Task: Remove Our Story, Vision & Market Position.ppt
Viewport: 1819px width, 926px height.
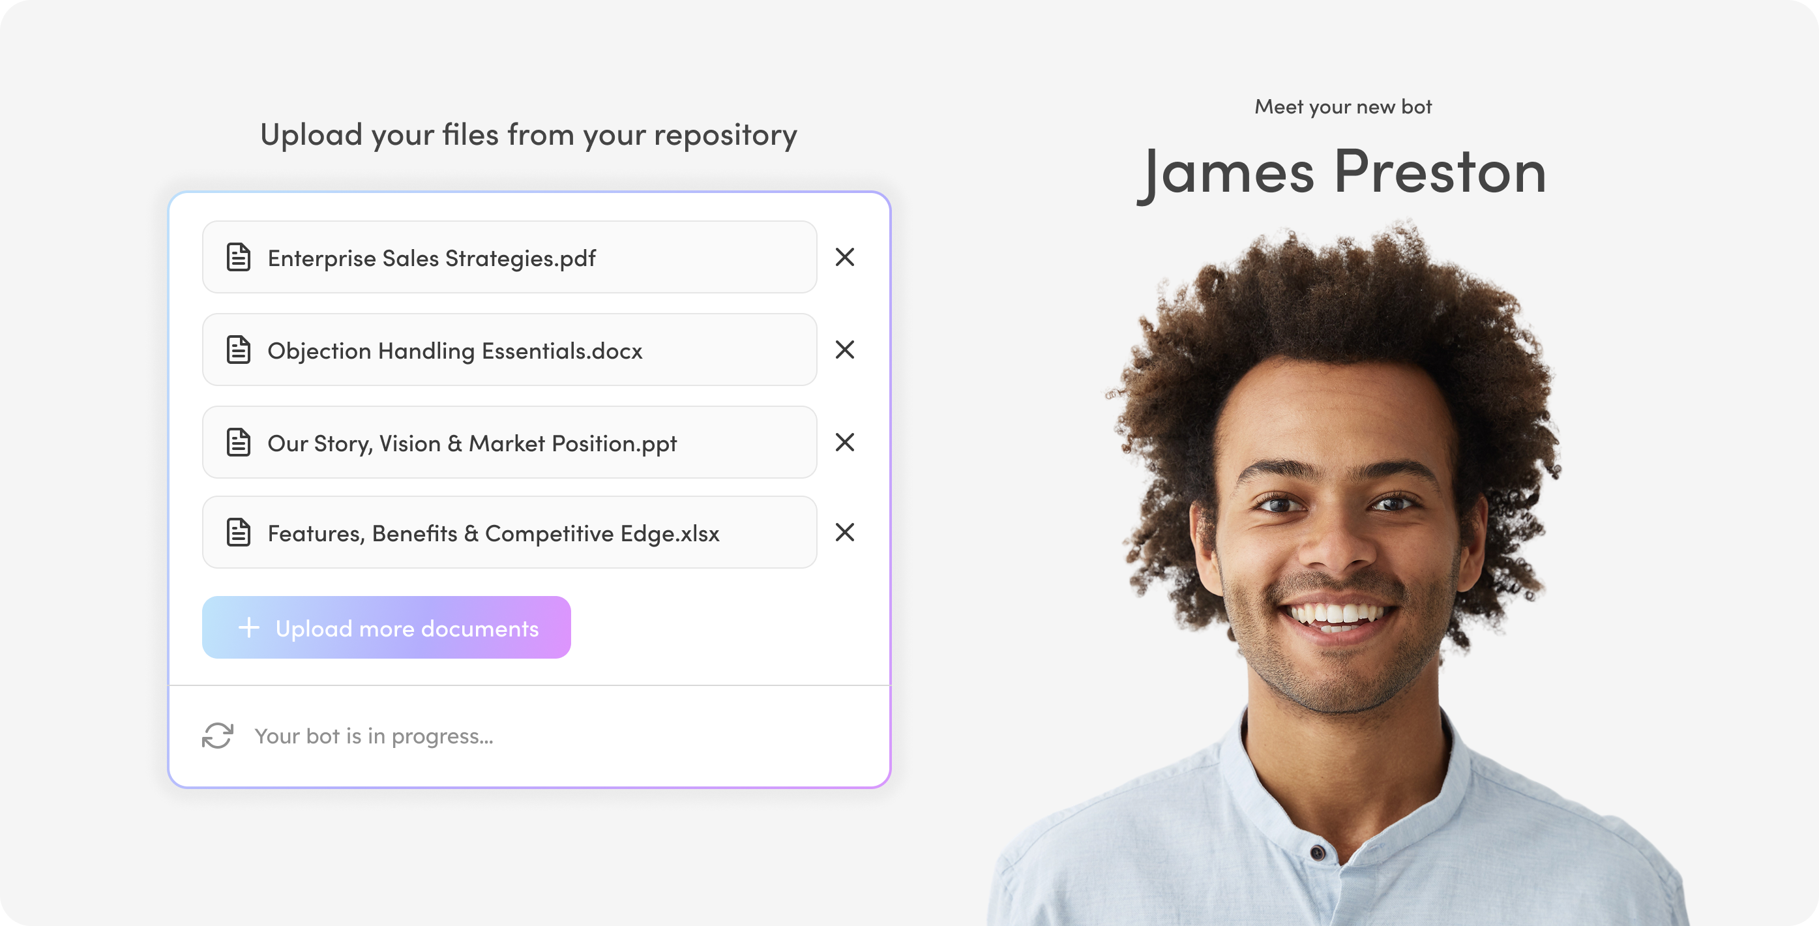Action: [x=844, y=442]
